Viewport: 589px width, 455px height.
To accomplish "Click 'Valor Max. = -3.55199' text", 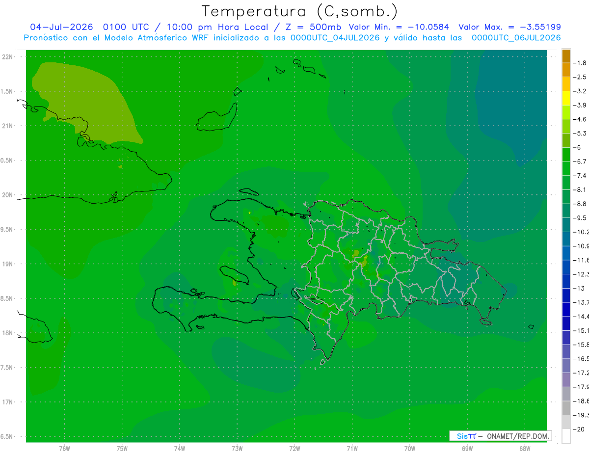I will click(509, 27).
